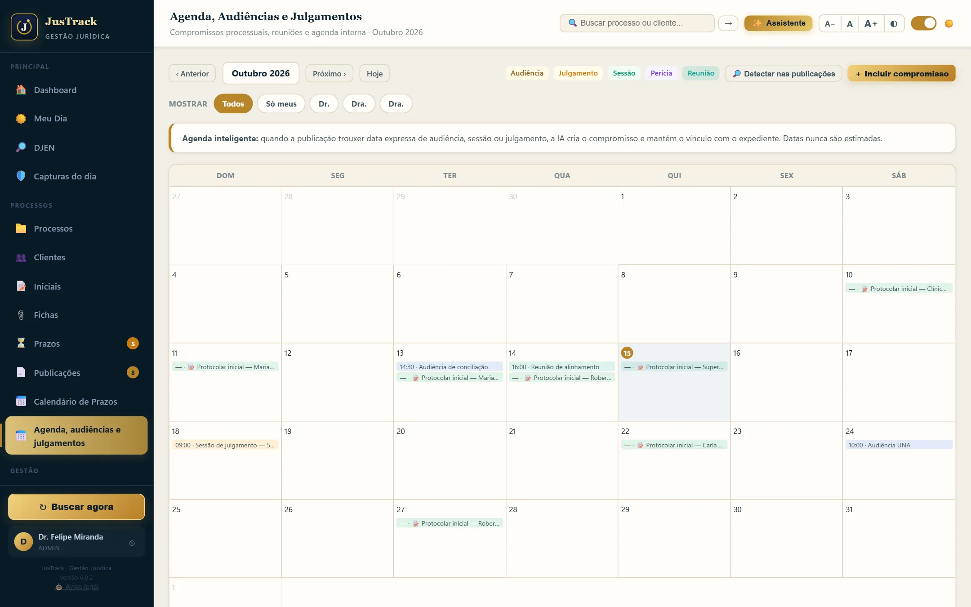
Task: Click the sun theme icon top right
Action: [x=949, y=23]
